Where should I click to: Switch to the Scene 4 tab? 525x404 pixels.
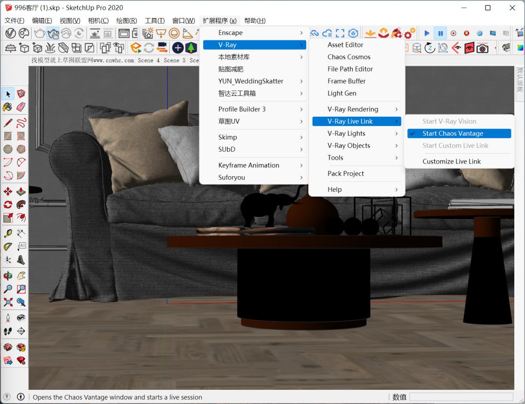click(149, 60)
